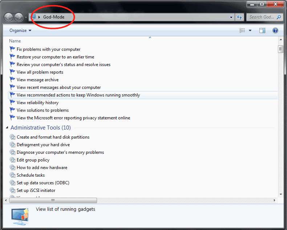Open View the Microsoft error reporting privacy statement online
This screenshot has width=287, height=230.
(x=73, y=118)
